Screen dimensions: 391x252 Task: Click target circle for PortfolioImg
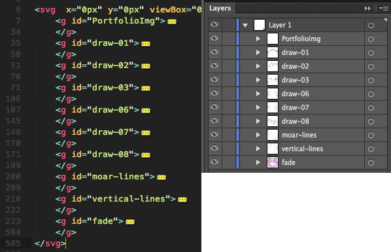[x=371, y=39]
